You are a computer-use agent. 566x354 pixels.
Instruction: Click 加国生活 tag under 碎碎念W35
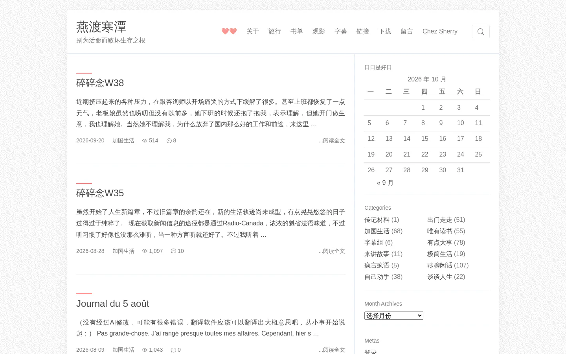click(123, 251)
